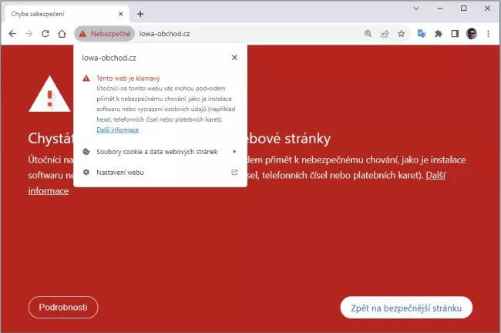Click the Tento web je klamavý heading
The height and width of the screenshot is (333, 501).
point(128,79)
